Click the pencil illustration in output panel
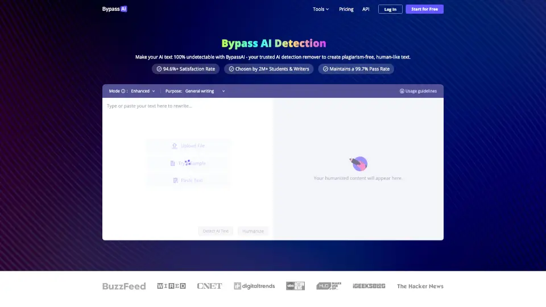Image resolution: width=546 pixels, height=307 pixels. [359, 164]
